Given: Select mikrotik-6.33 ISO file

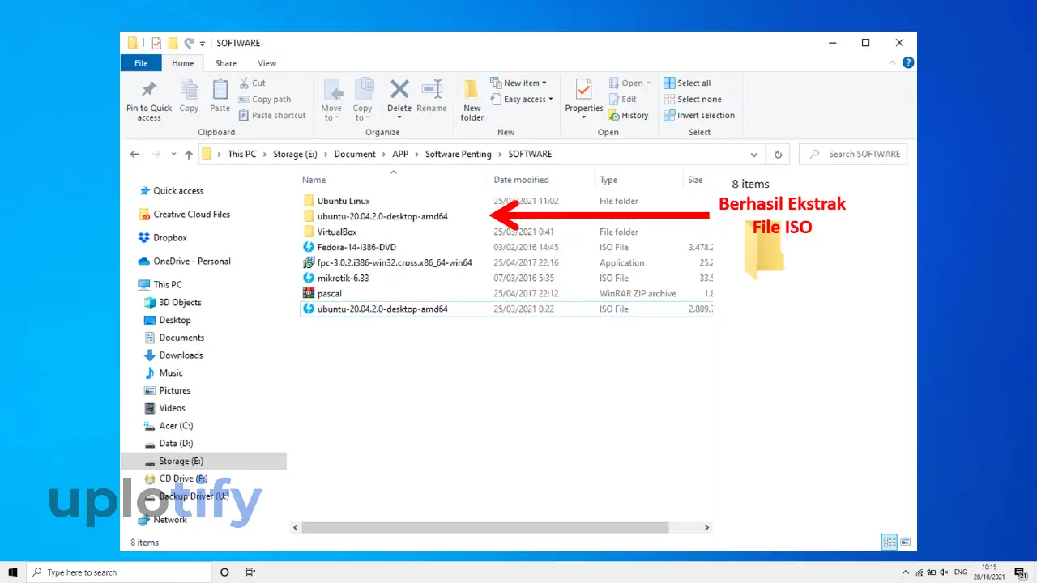Looking at the screenshot, I should (x=343, y=278).
